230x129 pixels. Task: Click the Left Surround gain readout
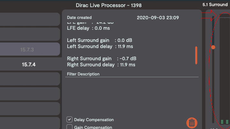tap(99, 40)
